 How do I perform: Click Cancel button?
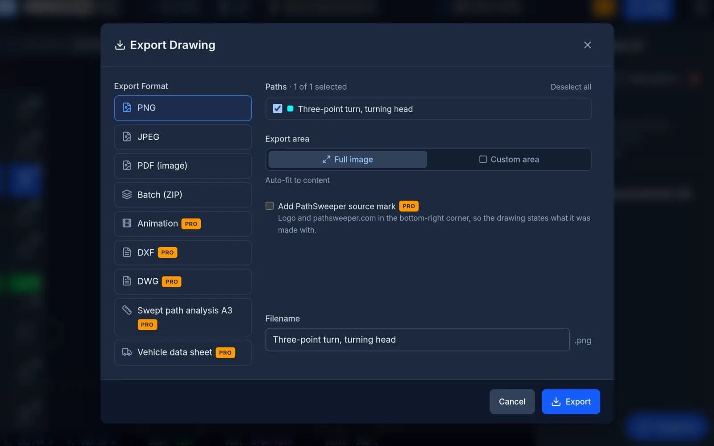[x=512, y=401]
